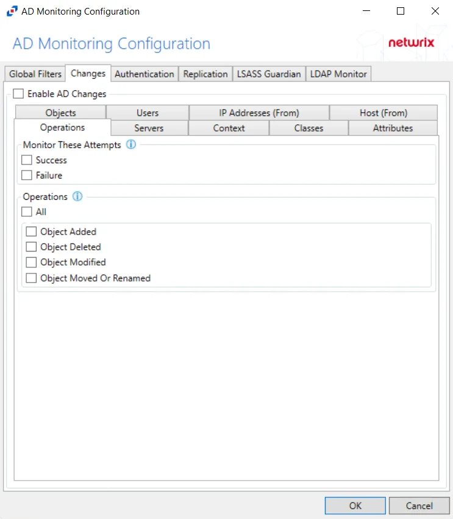This screenshot has width=453, height=519.
Task: Select the IP Addresses (From) sub-tab
Action: [x=259, y=113]
